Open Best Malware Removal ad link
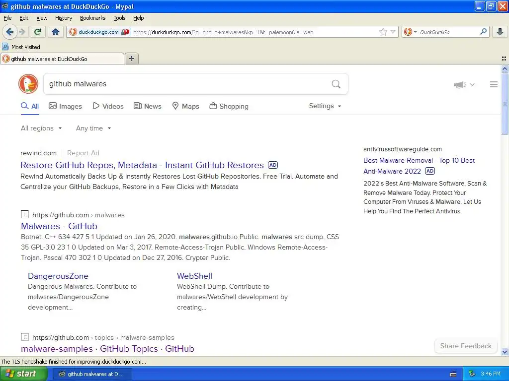Viewport: 509px width, 381px height. point(419,166)
